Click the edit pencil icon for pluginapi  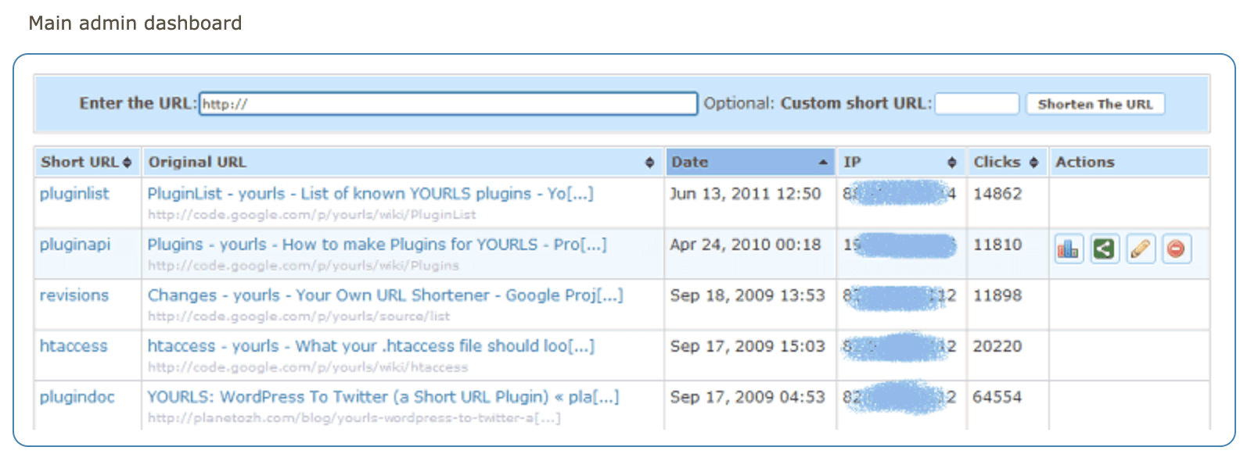click(1141, 249)
